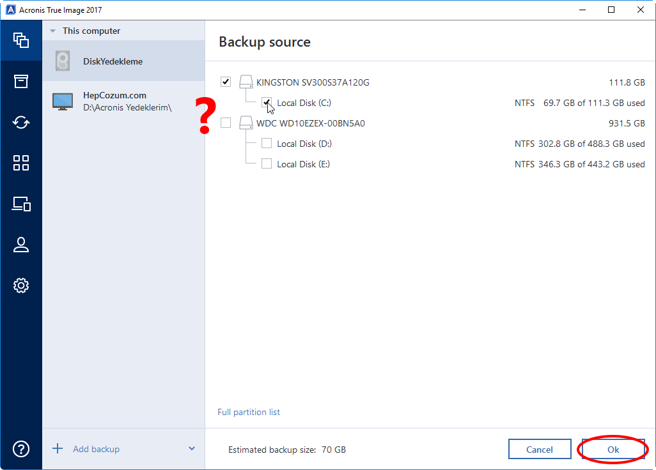Image resolution: width=656 pixels, height=470 pixels.
Task: Minimize the Acronis True Image window
Action: tap(582, 10)
